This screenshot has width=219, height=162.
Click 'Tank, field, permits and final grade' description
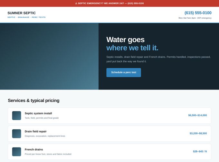click(42, 118)
